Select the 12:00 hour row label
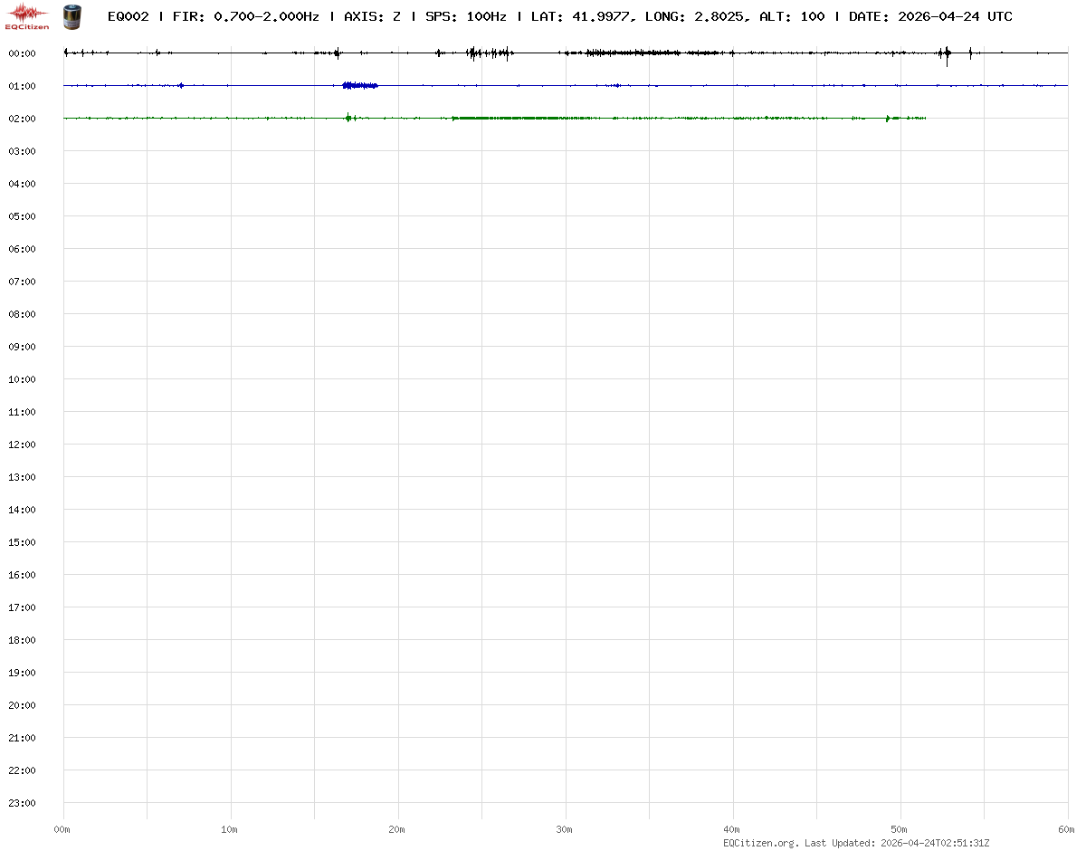1086x851 pixels. [x=22, y=445]
